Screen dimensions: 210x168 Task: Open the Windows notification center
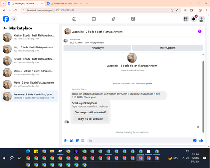205,158
